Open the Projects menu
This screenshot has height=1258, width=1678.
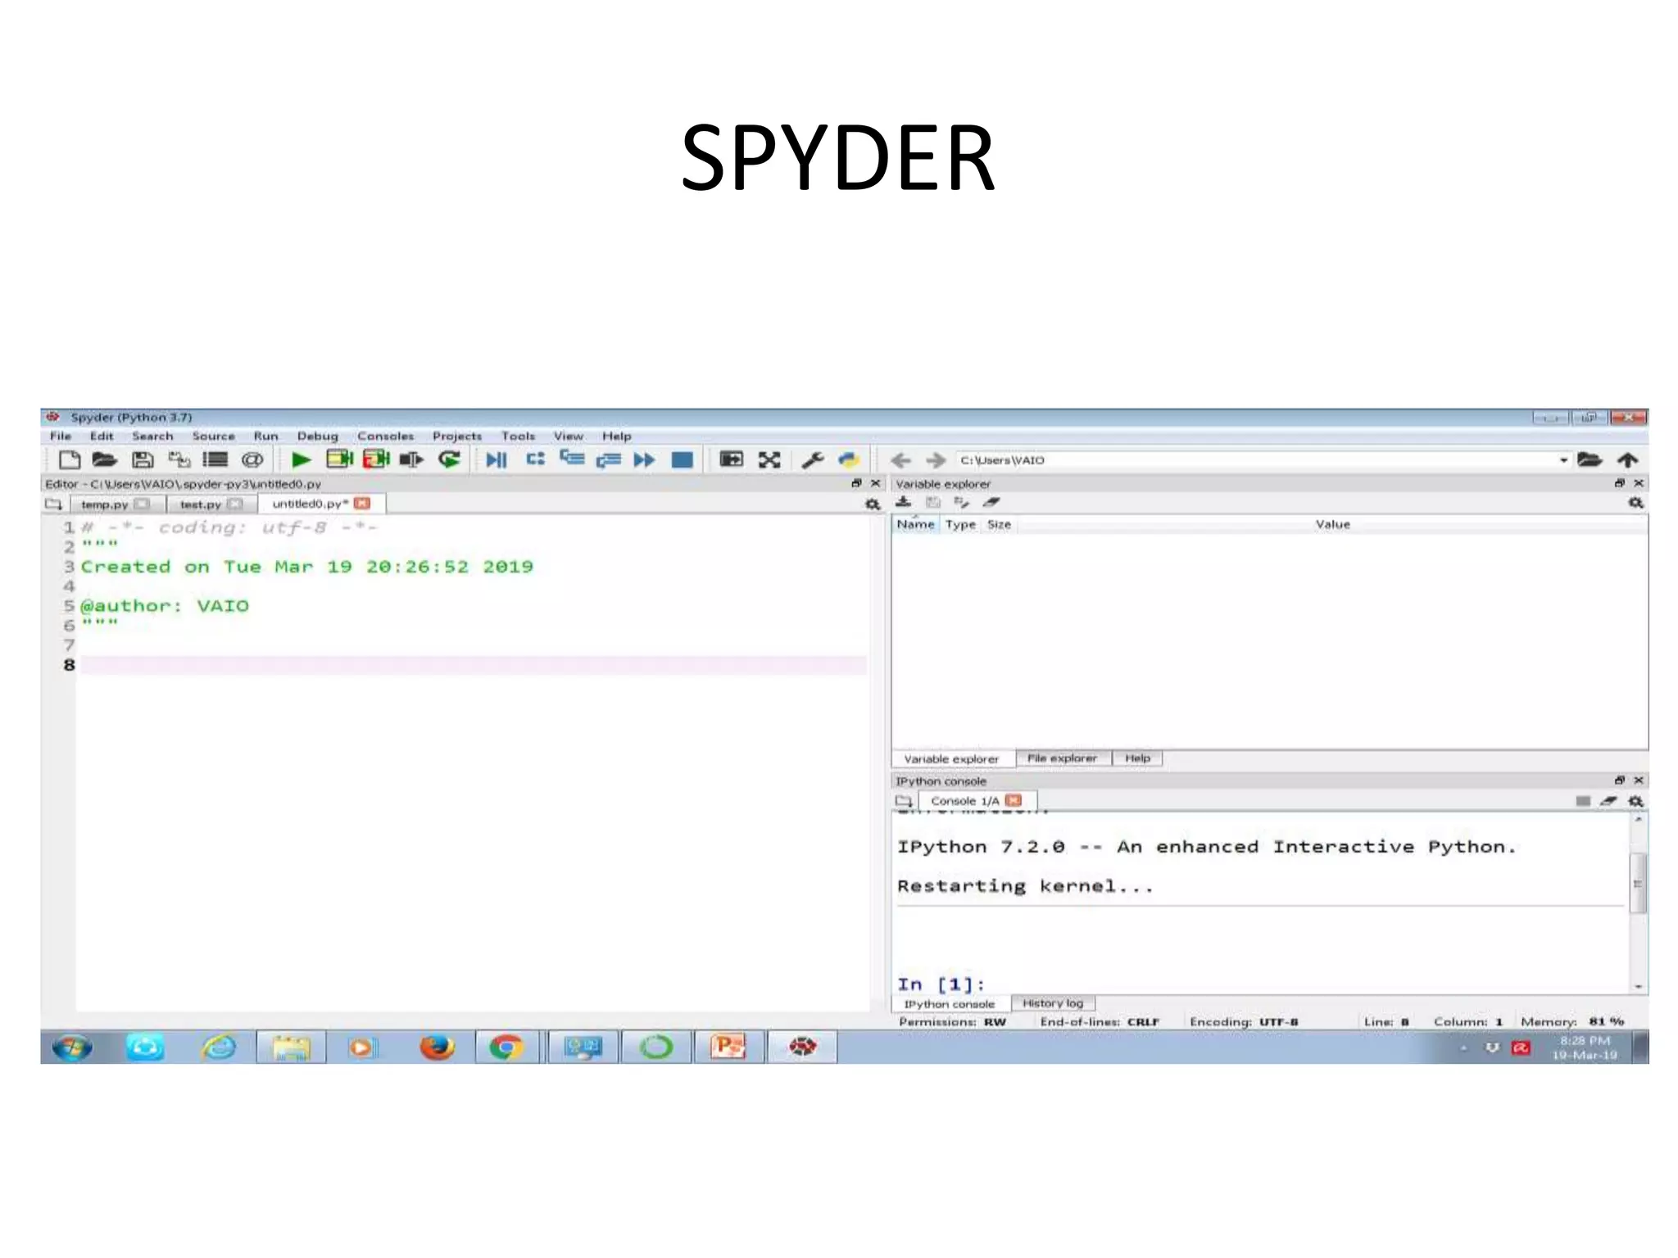coord(457,436)
